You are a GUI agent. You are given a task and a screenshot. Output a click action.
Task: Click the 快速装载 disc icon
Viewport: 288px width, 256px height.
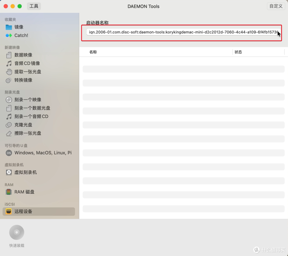pyautogui.click(x=17, y=232)
